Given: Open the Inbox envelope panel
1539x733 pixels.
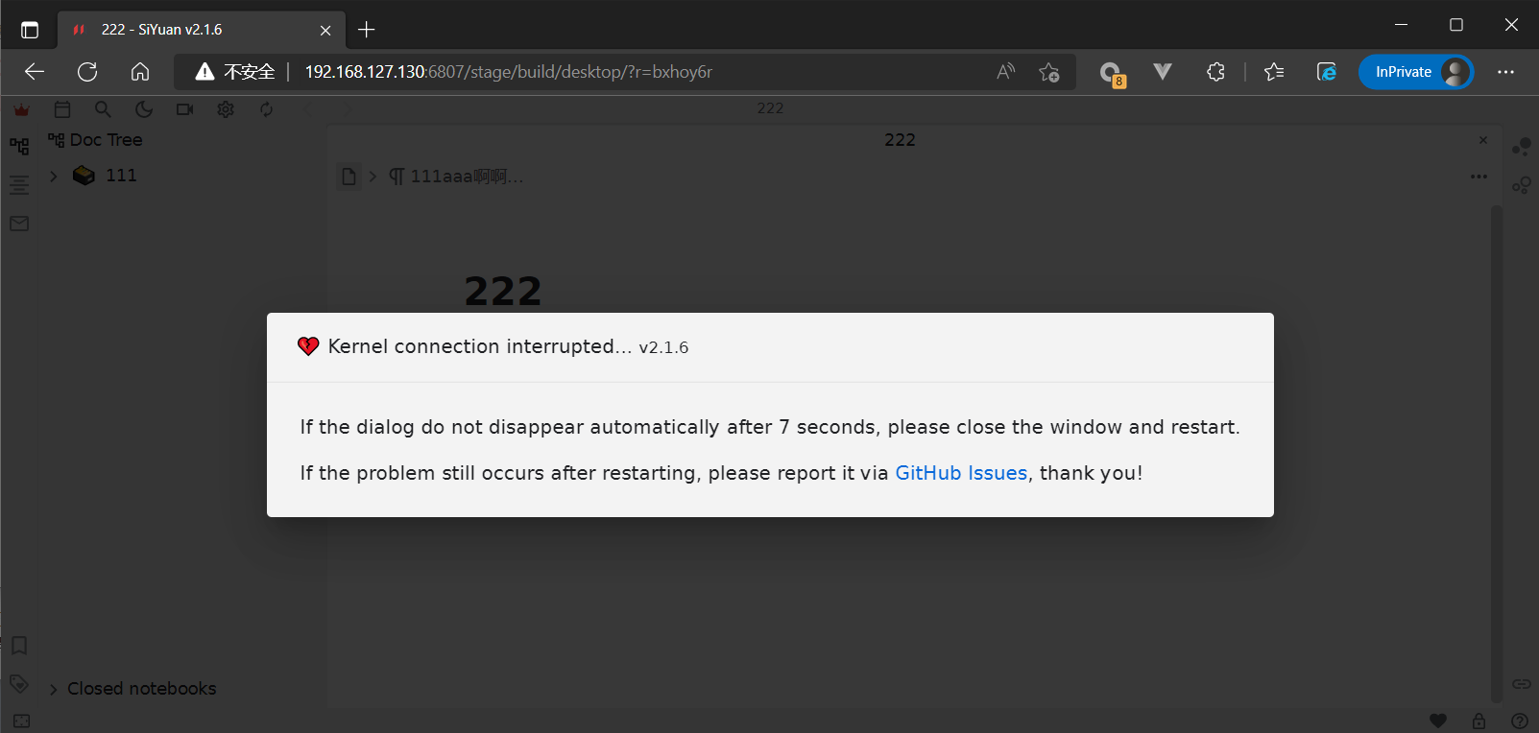Looking at the screenshot, I should 19,224.
